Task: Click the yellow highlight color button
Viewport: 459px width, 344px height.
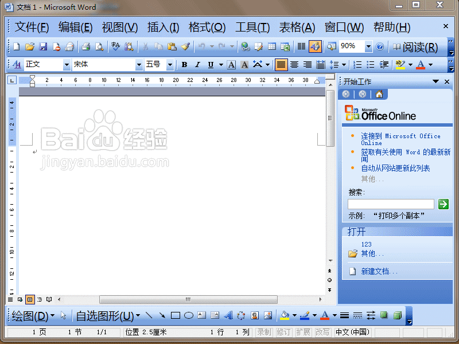Action: point(400,64)
